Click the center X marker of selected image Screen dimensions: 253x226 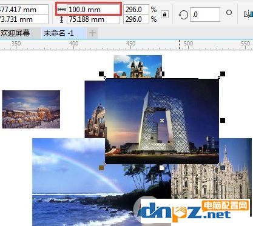point(162,121)
